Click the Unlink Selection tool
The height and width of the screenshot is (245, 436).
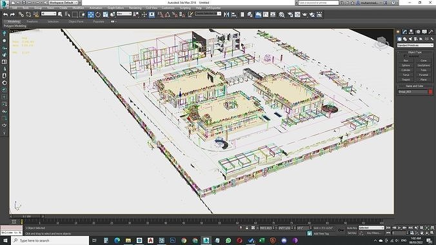[28, 14]
